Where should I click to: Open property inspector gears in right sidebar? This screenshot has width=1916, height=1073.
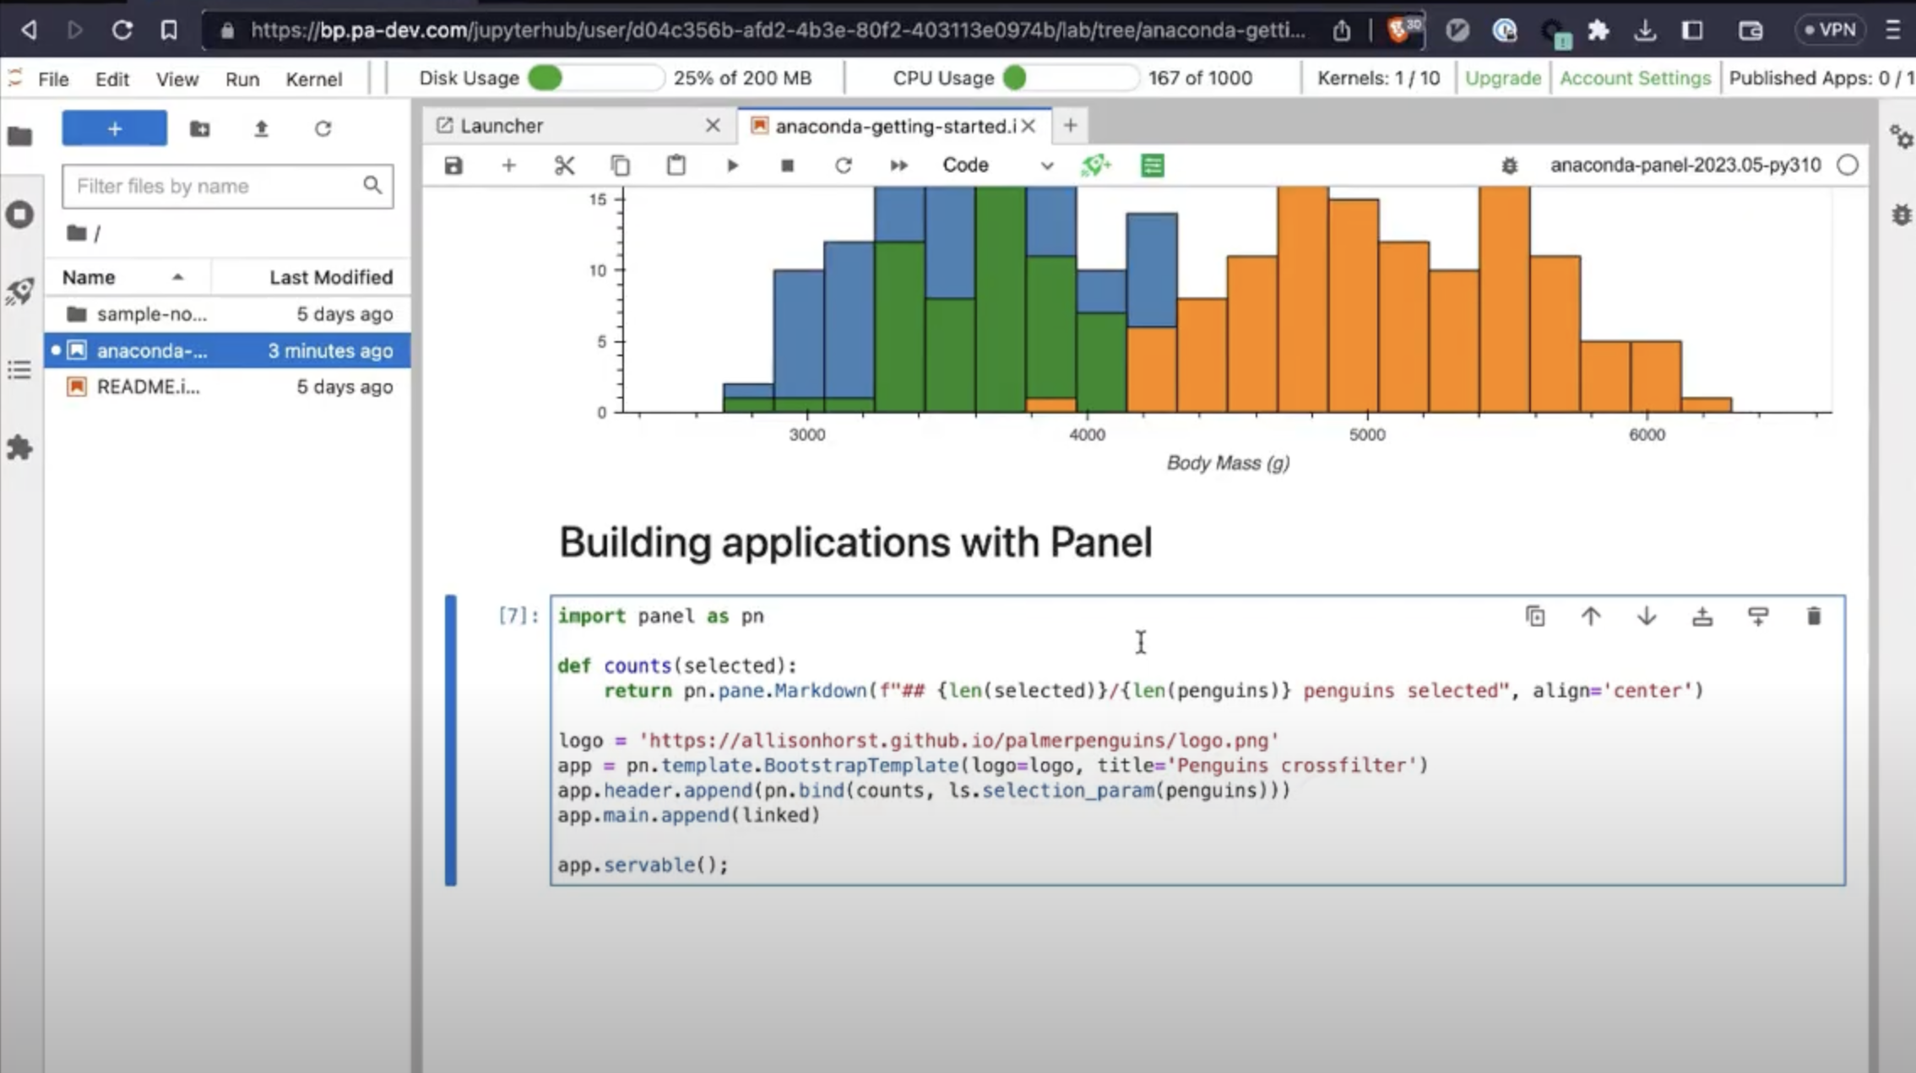[x=1901, y=136]
